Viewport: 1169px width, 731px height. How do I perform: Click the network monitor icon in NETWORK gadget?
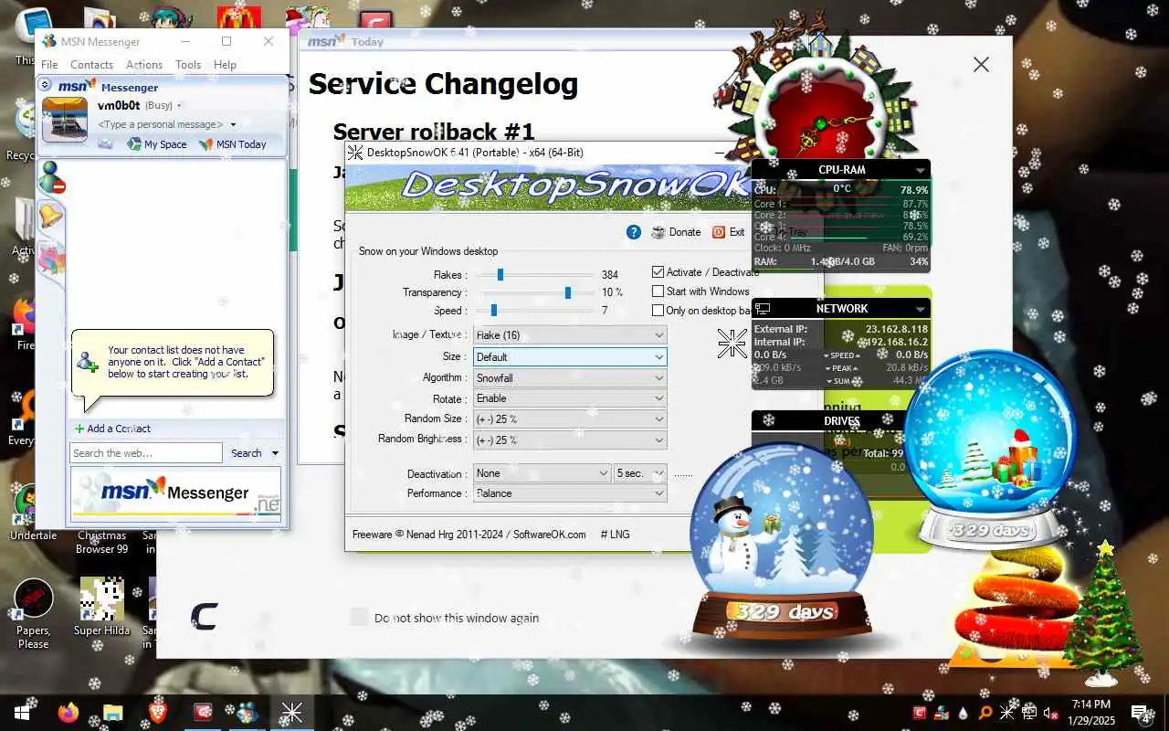(x=763, y=309)
